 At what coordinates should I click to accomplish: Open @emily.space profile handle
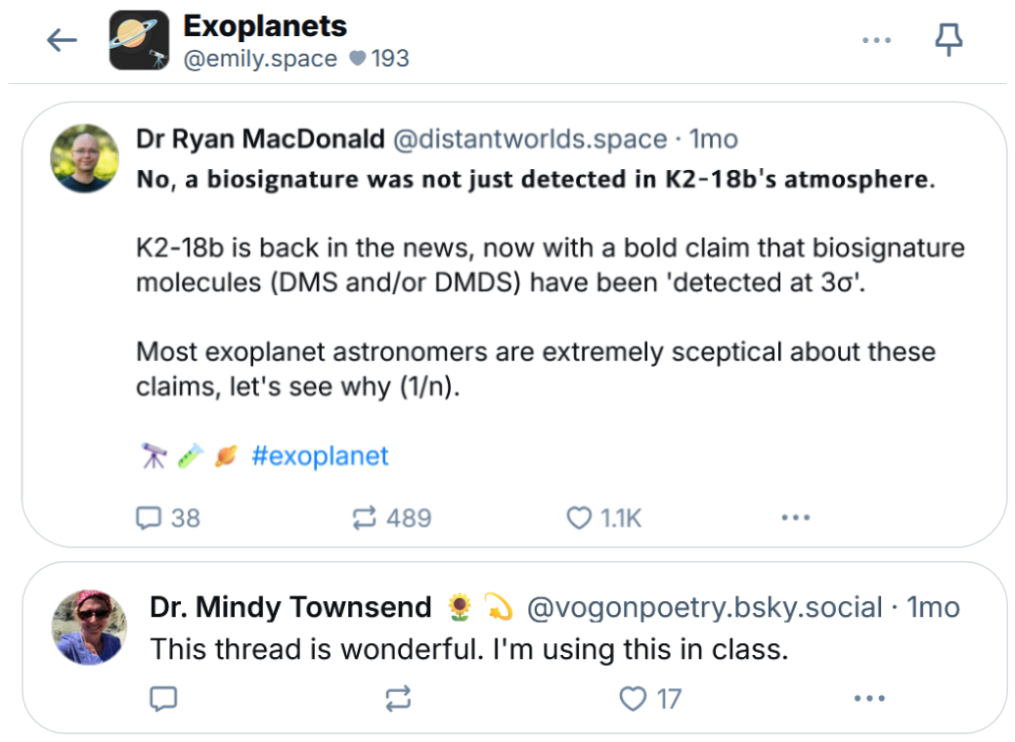tap(260, 59)
